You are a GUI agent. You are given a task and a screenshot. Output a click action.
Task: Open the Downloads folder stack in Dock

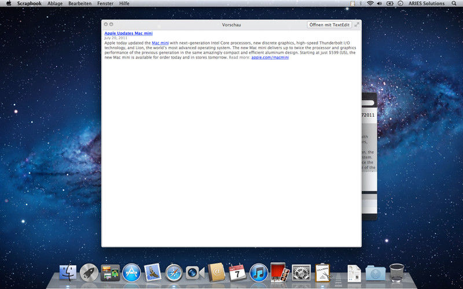click(x=375, y=273)
